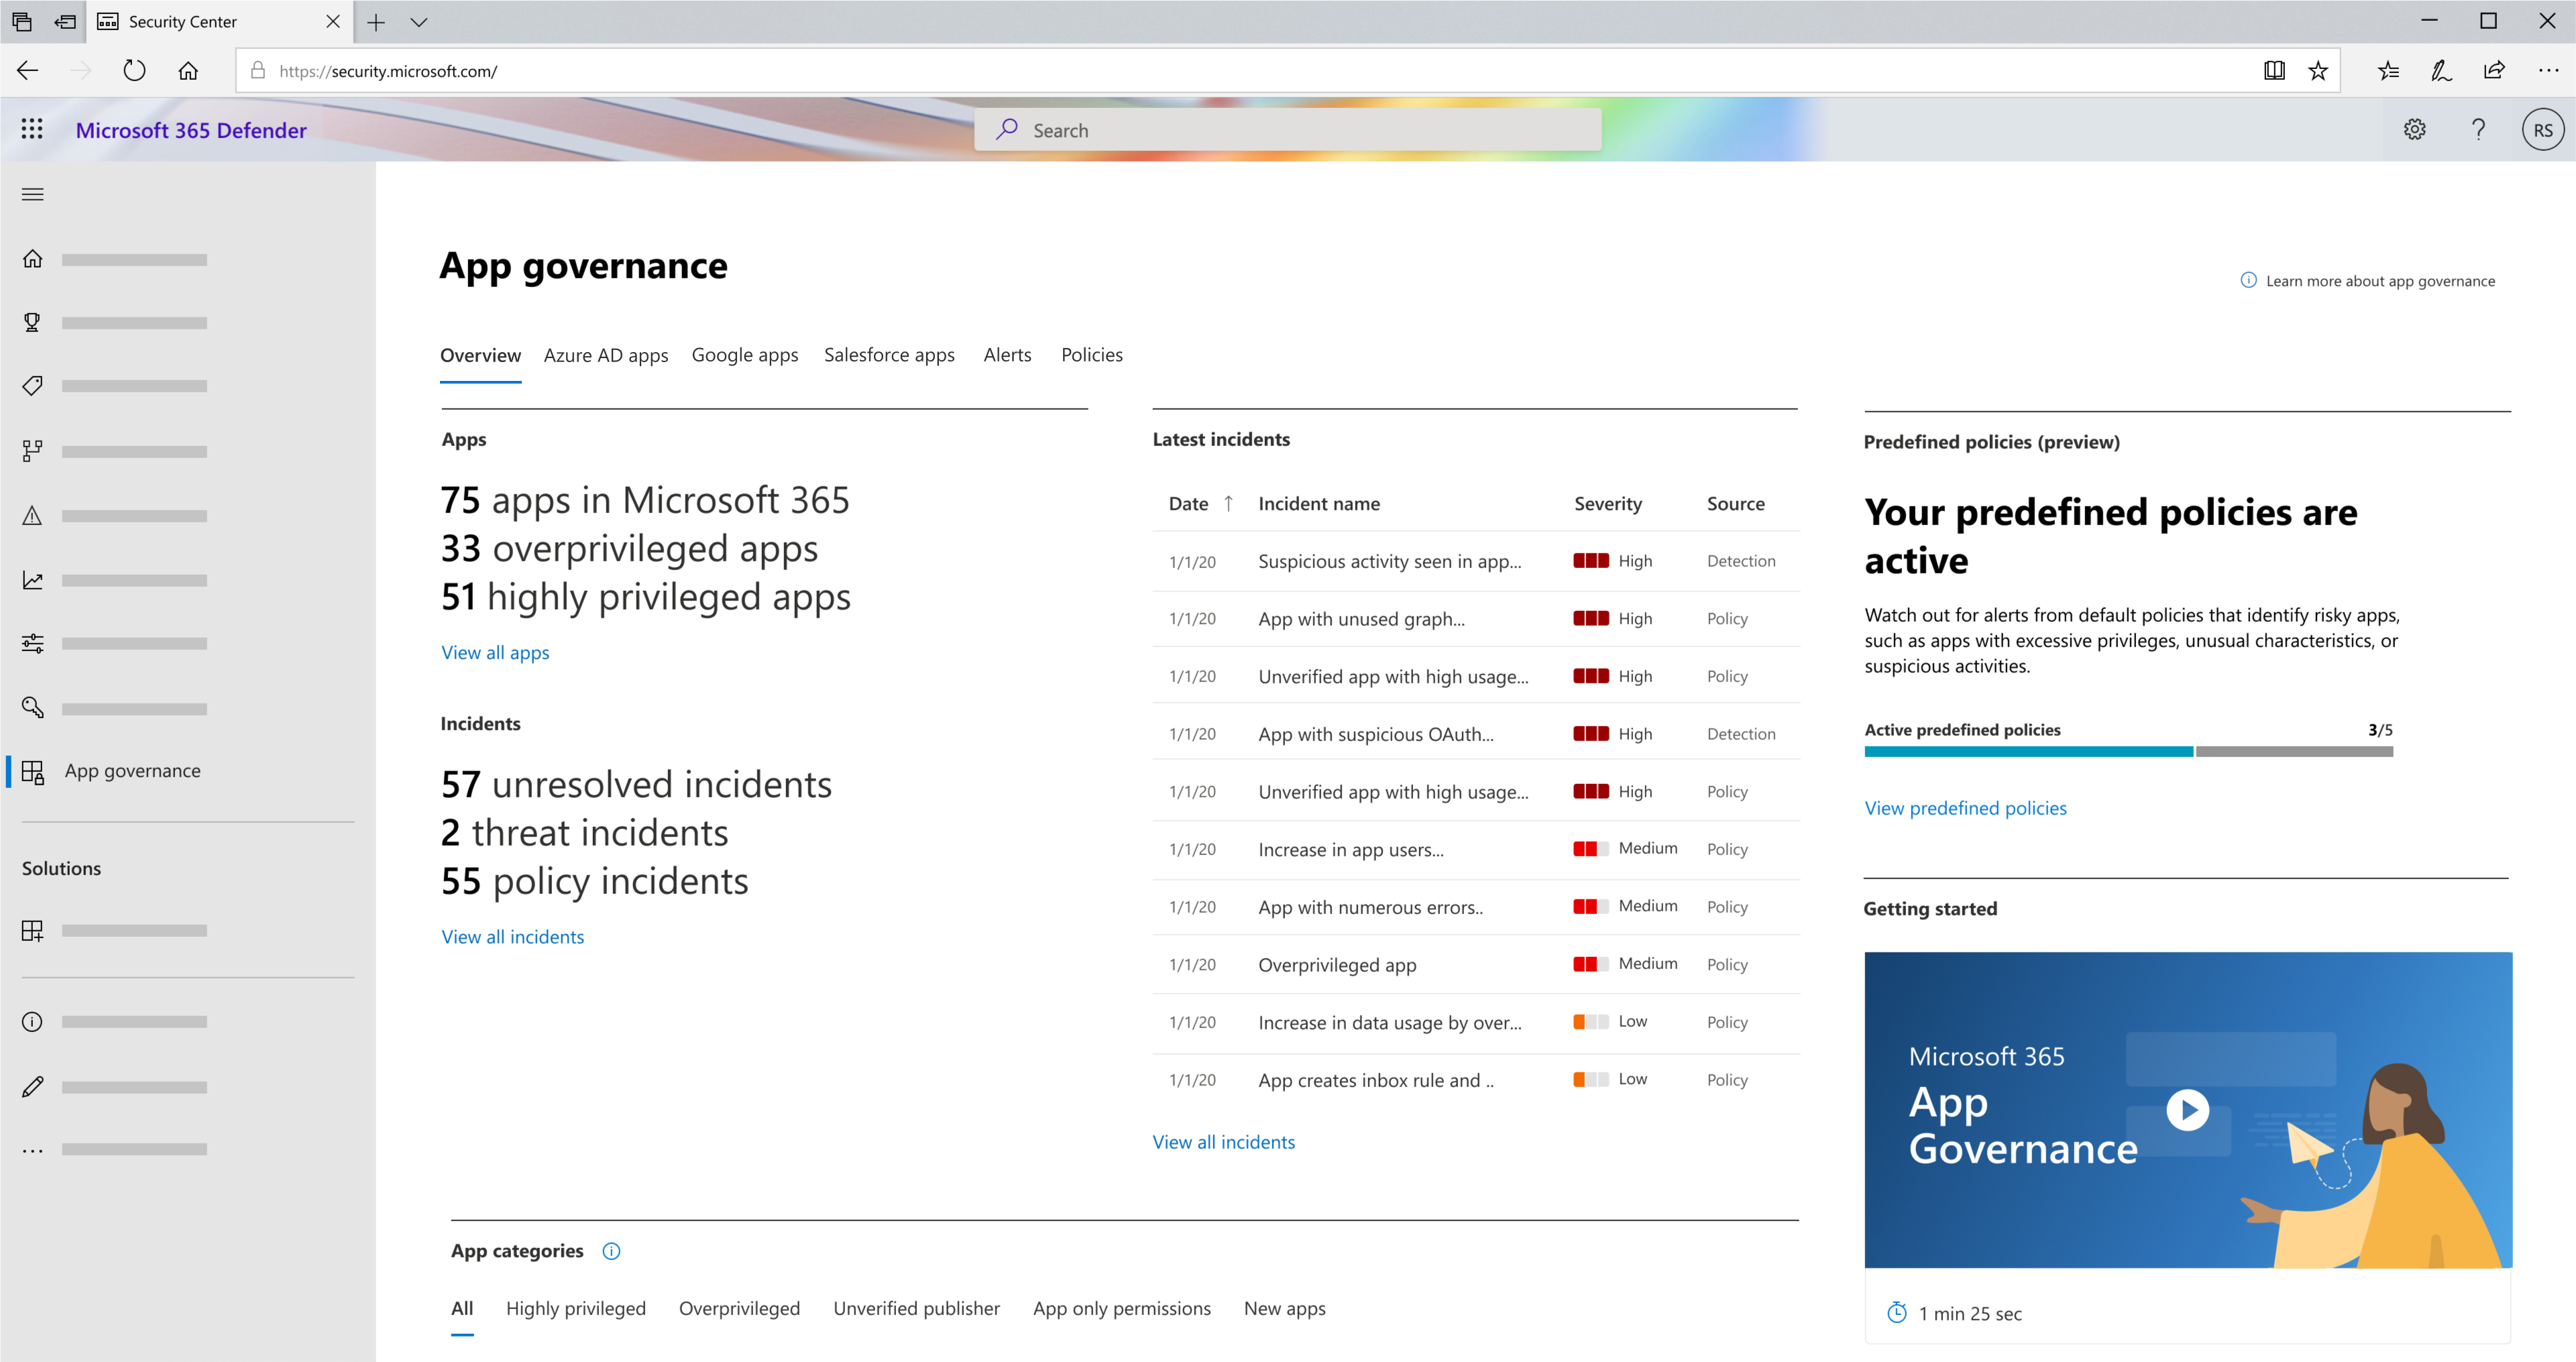Click the Microsoft 365 Defender logo

pos(191,128)
